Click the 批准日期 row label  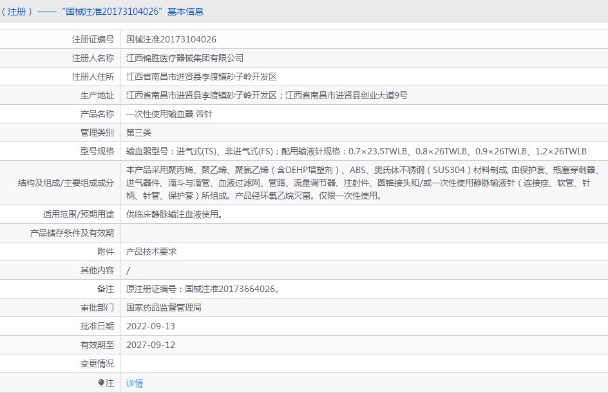(97, 326)
